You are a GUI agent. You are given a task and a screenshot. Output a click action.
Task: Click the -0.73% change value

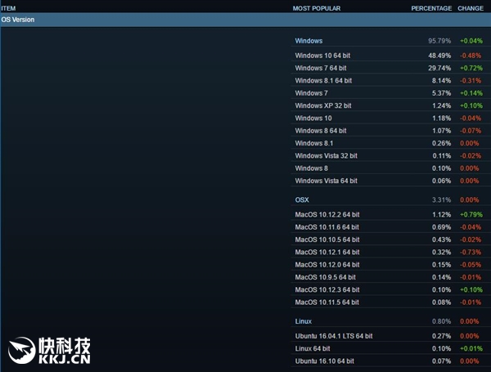click(x=471, y=252)
